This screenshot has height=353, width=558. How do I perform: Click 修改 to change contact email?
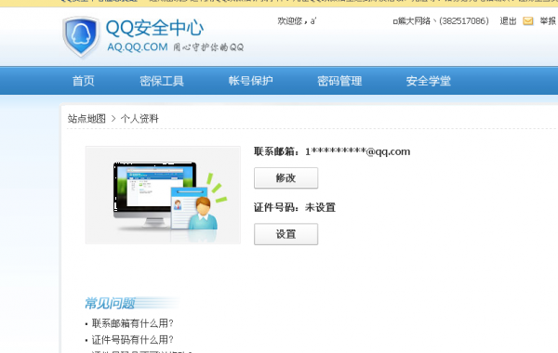point(286,178)
